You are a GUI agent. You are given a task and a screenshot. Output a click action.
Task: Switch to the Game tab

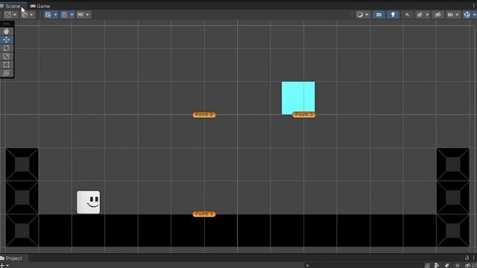click(40, 6)
